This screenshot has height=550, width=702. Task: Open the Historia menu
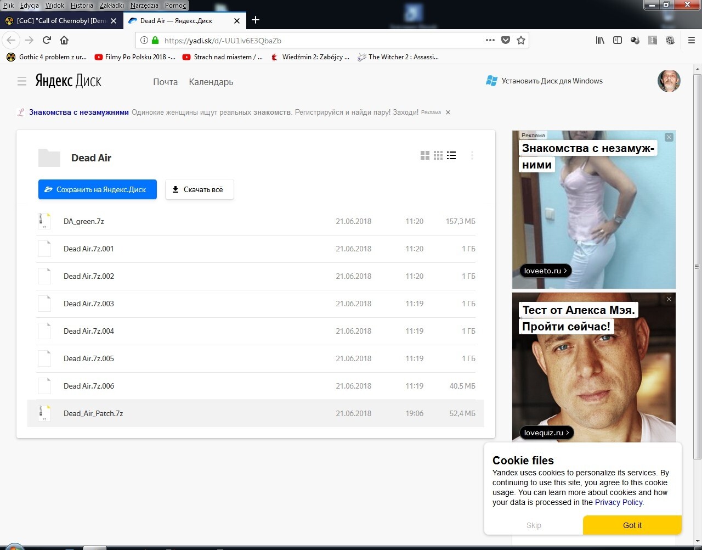82,5
